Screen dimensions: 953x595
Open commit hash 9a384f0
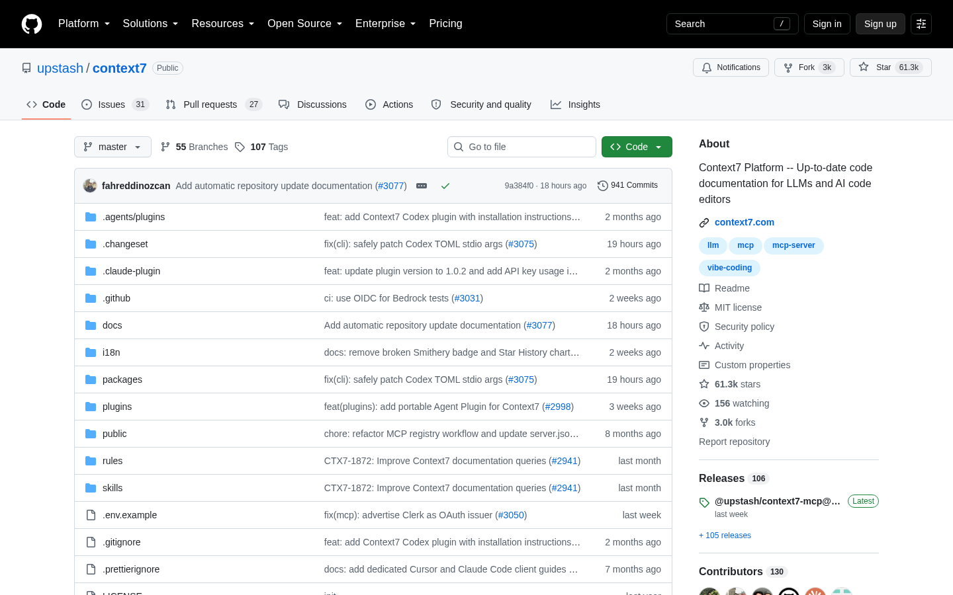point(519,186)
